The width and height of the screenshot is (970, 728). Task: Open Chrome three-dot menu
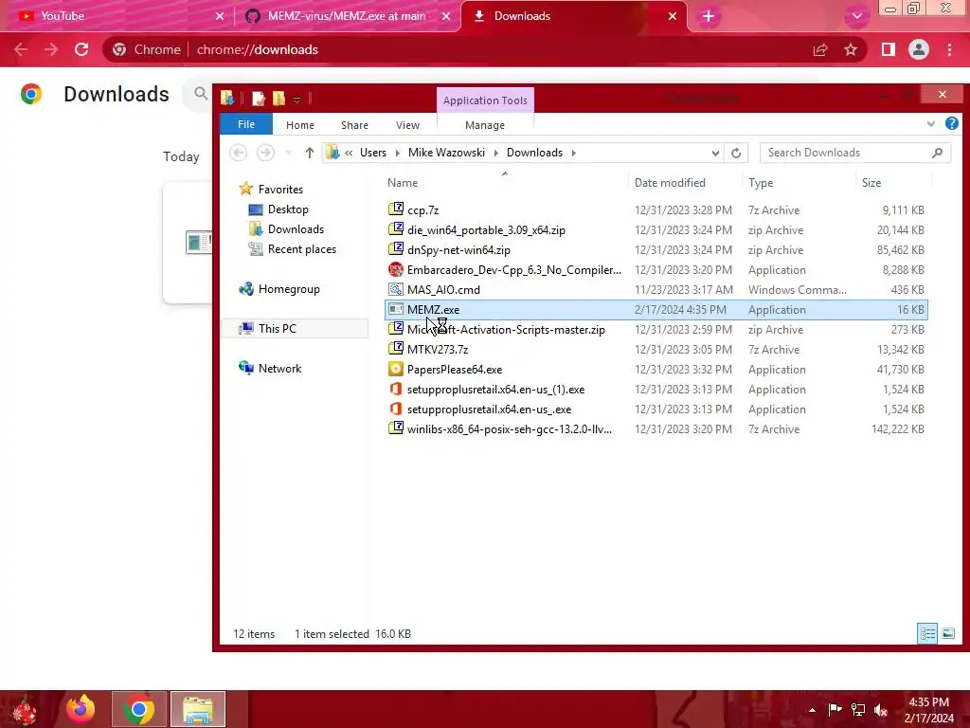coord(949,49)
